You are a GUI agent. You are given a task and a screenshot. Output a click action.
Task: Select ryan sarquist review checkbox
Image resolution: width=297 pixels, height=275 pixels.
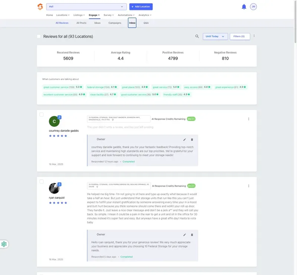click(42, 182)
